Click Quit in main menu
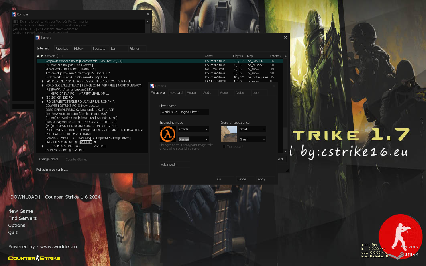The height and width of the screenshot is (266, 426). (13, 233)
